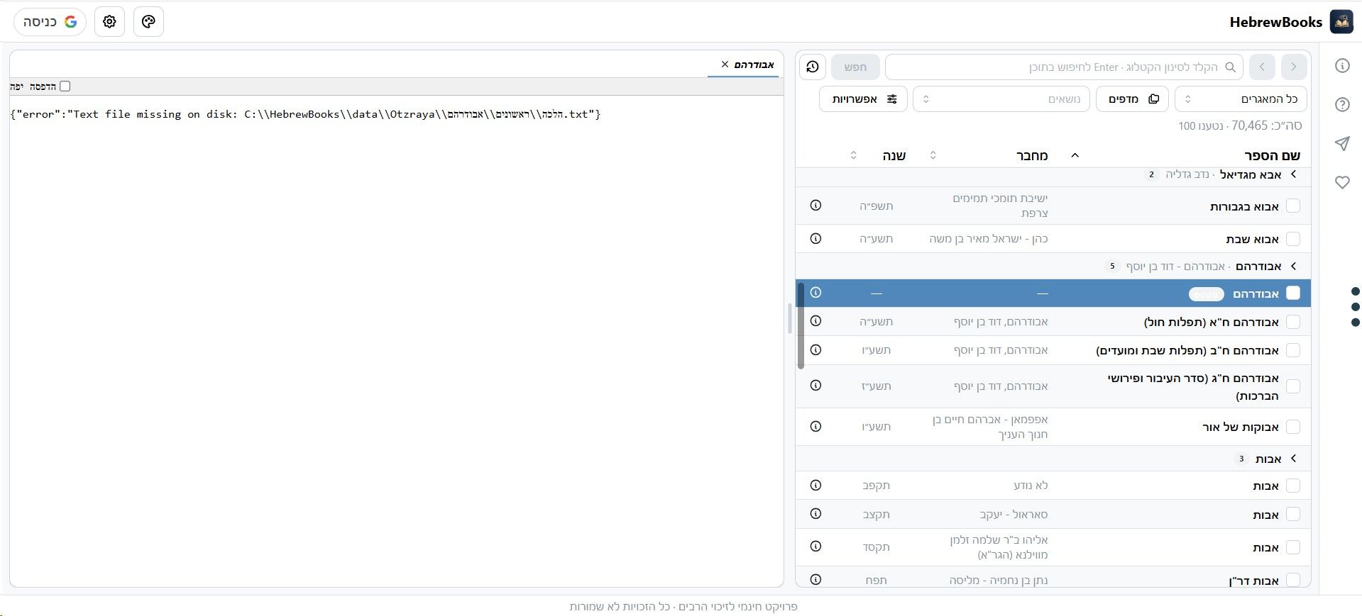The width and height of the screenshot is (1362, 616).
Task: Check the אבוא שבת book checkbox
Action: coord(1292,239)
